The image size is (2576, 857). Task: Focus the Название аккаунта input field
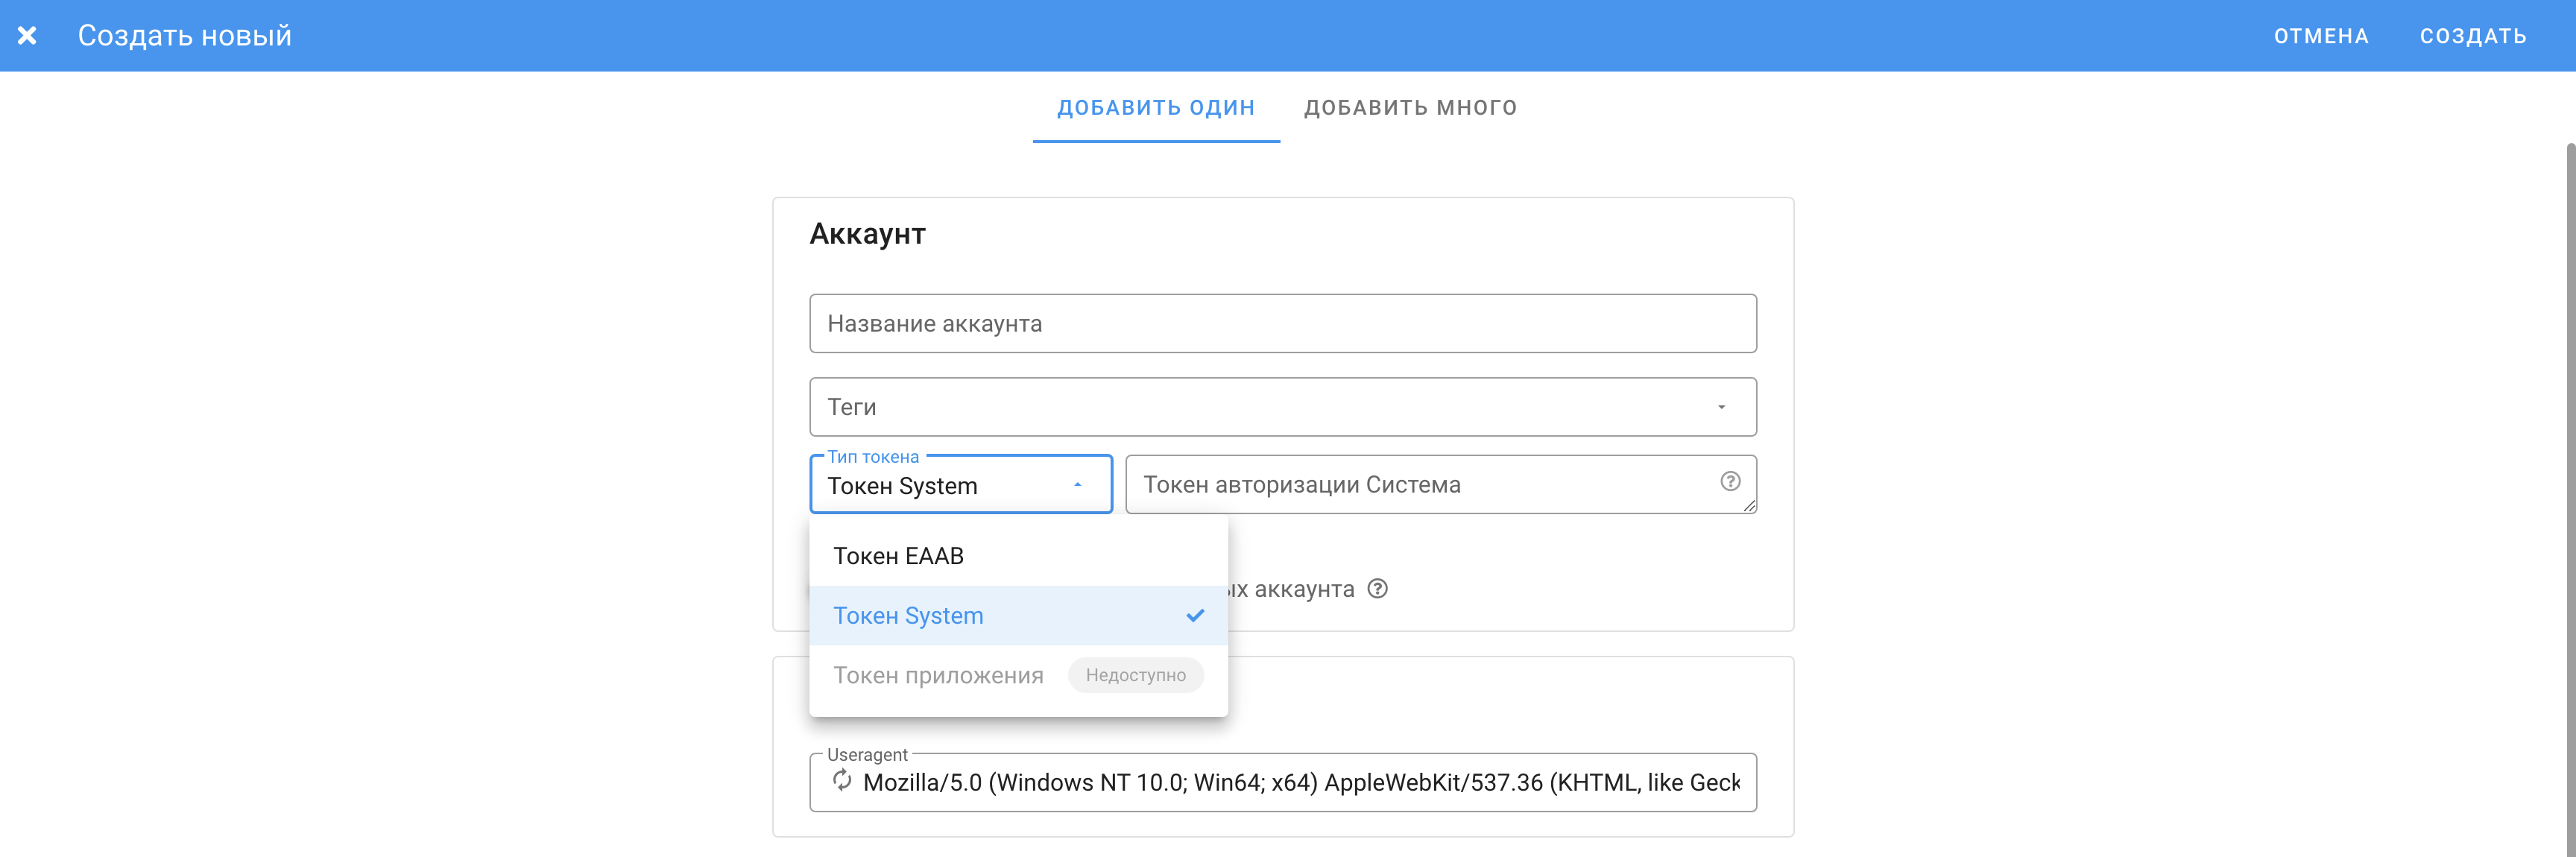(x=1282, y=323)
